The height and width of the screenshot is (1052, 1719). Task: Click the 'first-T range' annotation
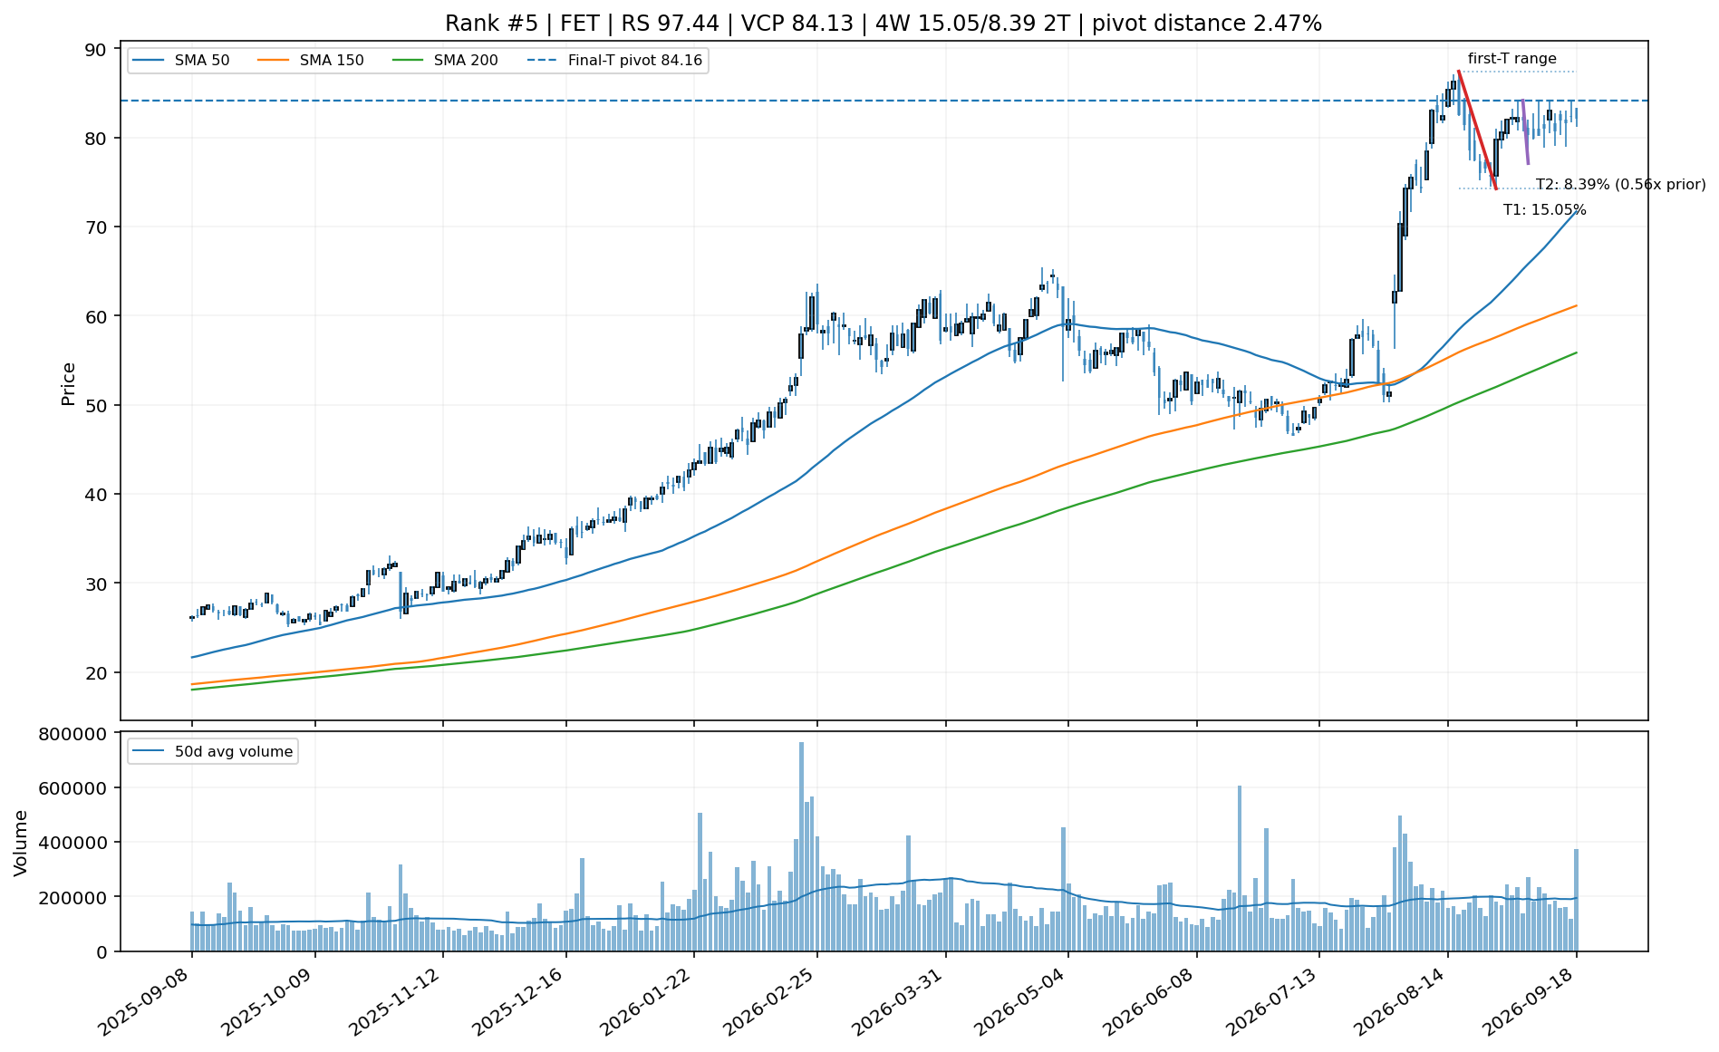(1512, 59)
